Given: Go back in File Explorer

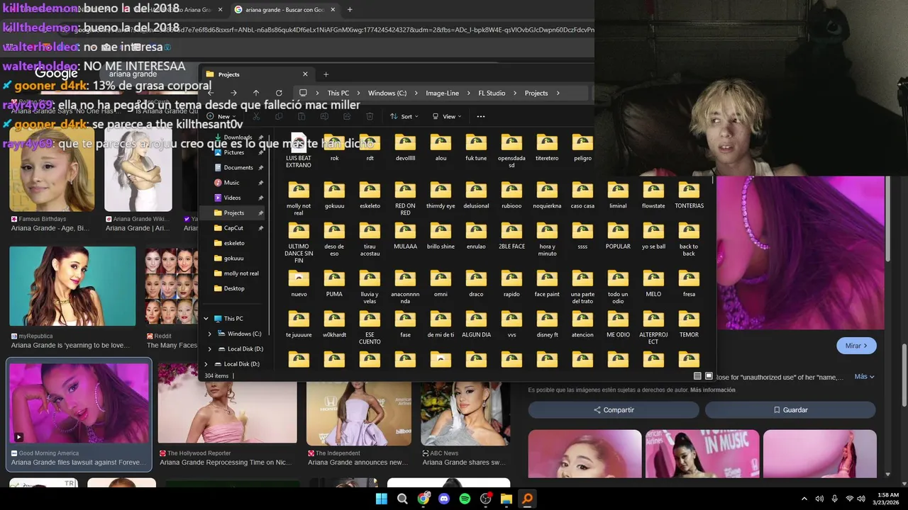Looking at the screenshot, I should tap(211, 93).
